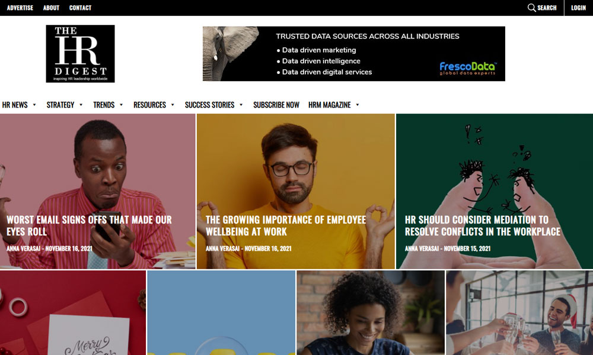Open HR mediation conflicts article headline
The height and width of the screenshot is (355, 593).
pyautogui.click(x=482, y=225)
